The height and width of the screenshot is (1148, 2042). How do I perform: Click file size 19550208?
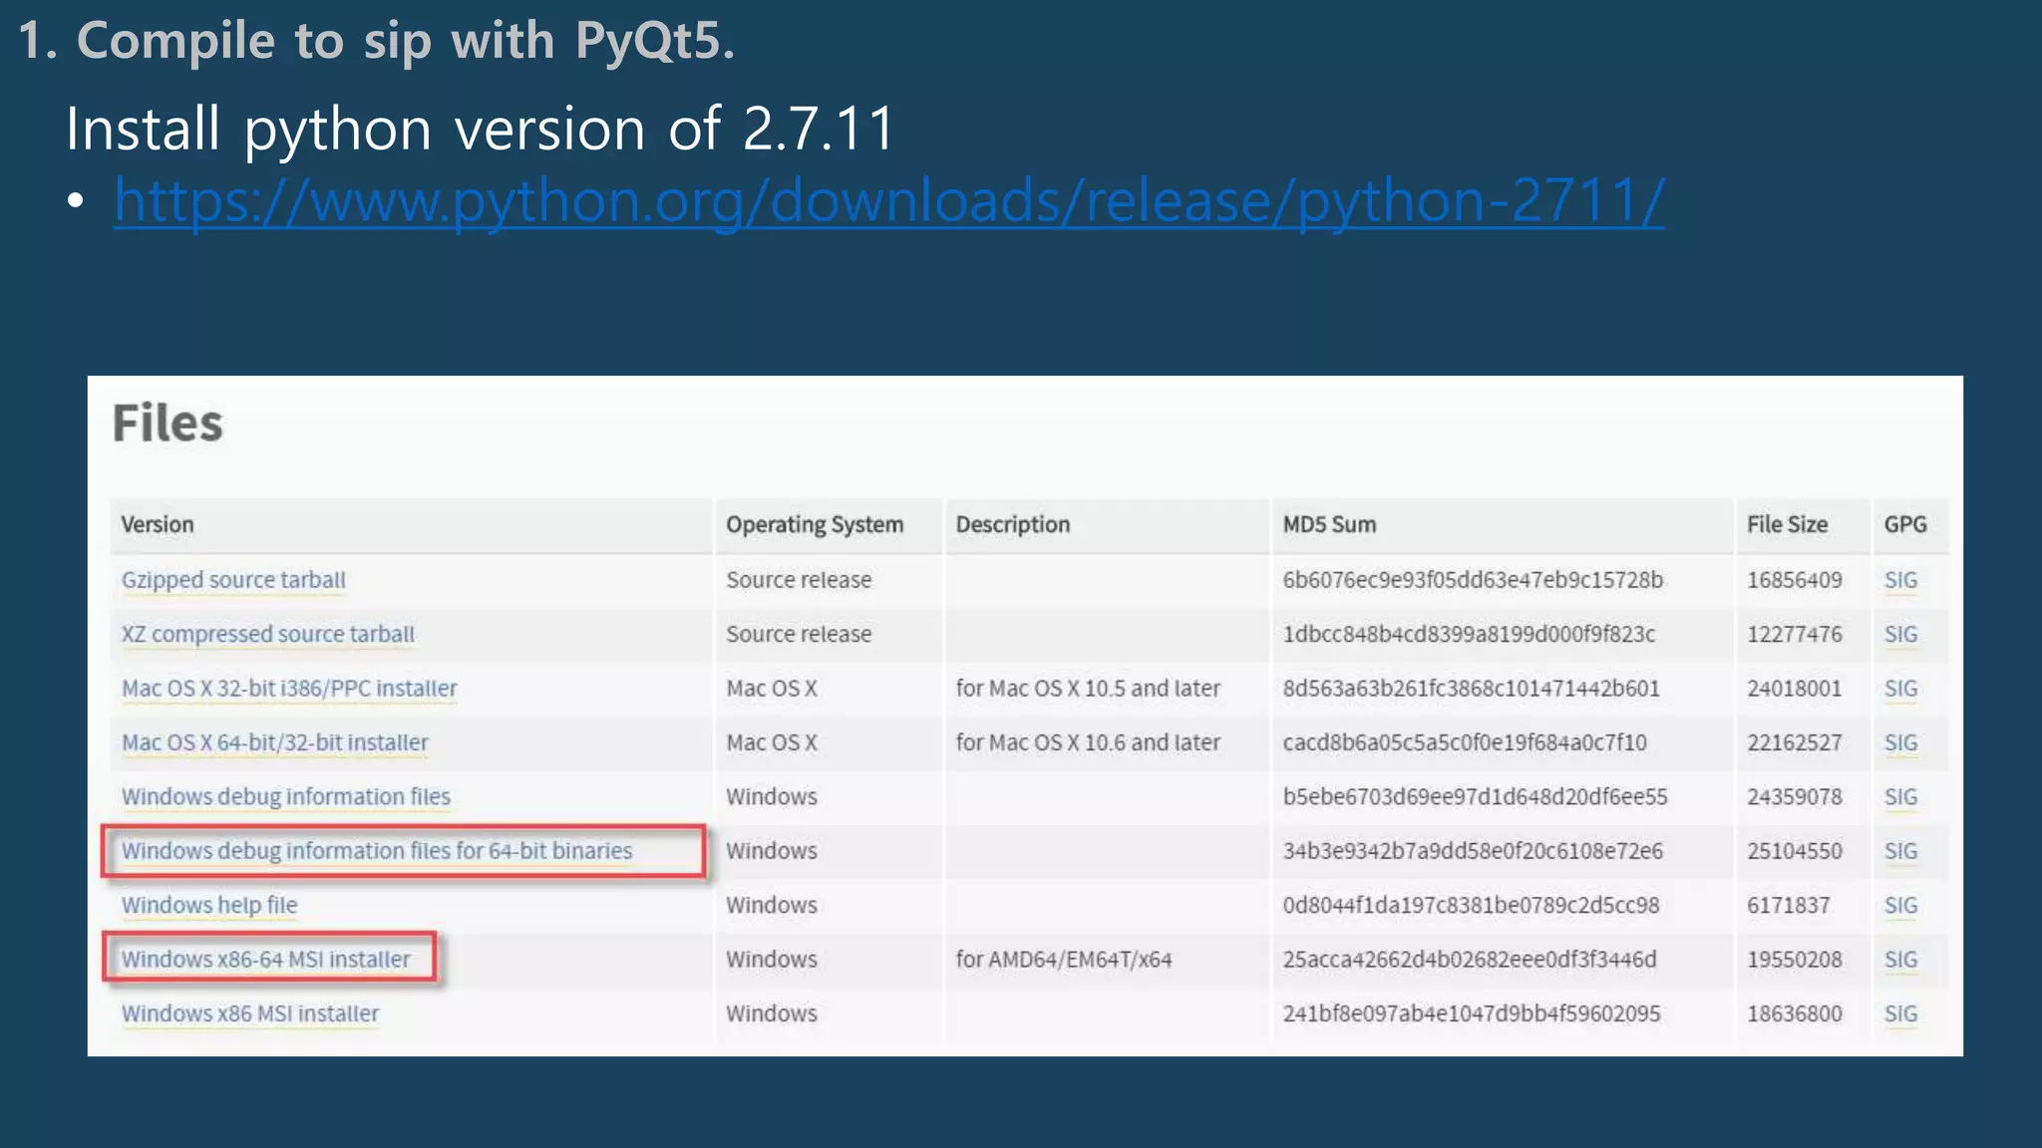click(1794, 959)
